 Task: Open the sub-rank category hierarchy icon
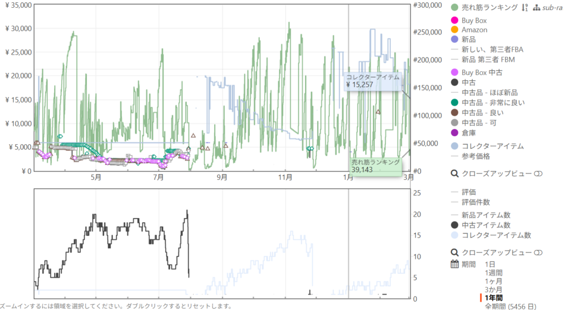tap(536, 8)
